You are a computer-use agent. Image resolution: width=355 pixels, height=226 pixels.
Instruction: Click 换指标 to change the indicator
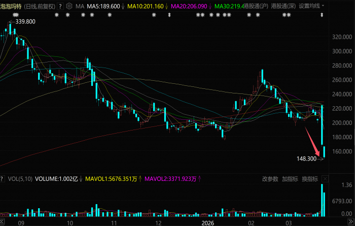point(310,179)
